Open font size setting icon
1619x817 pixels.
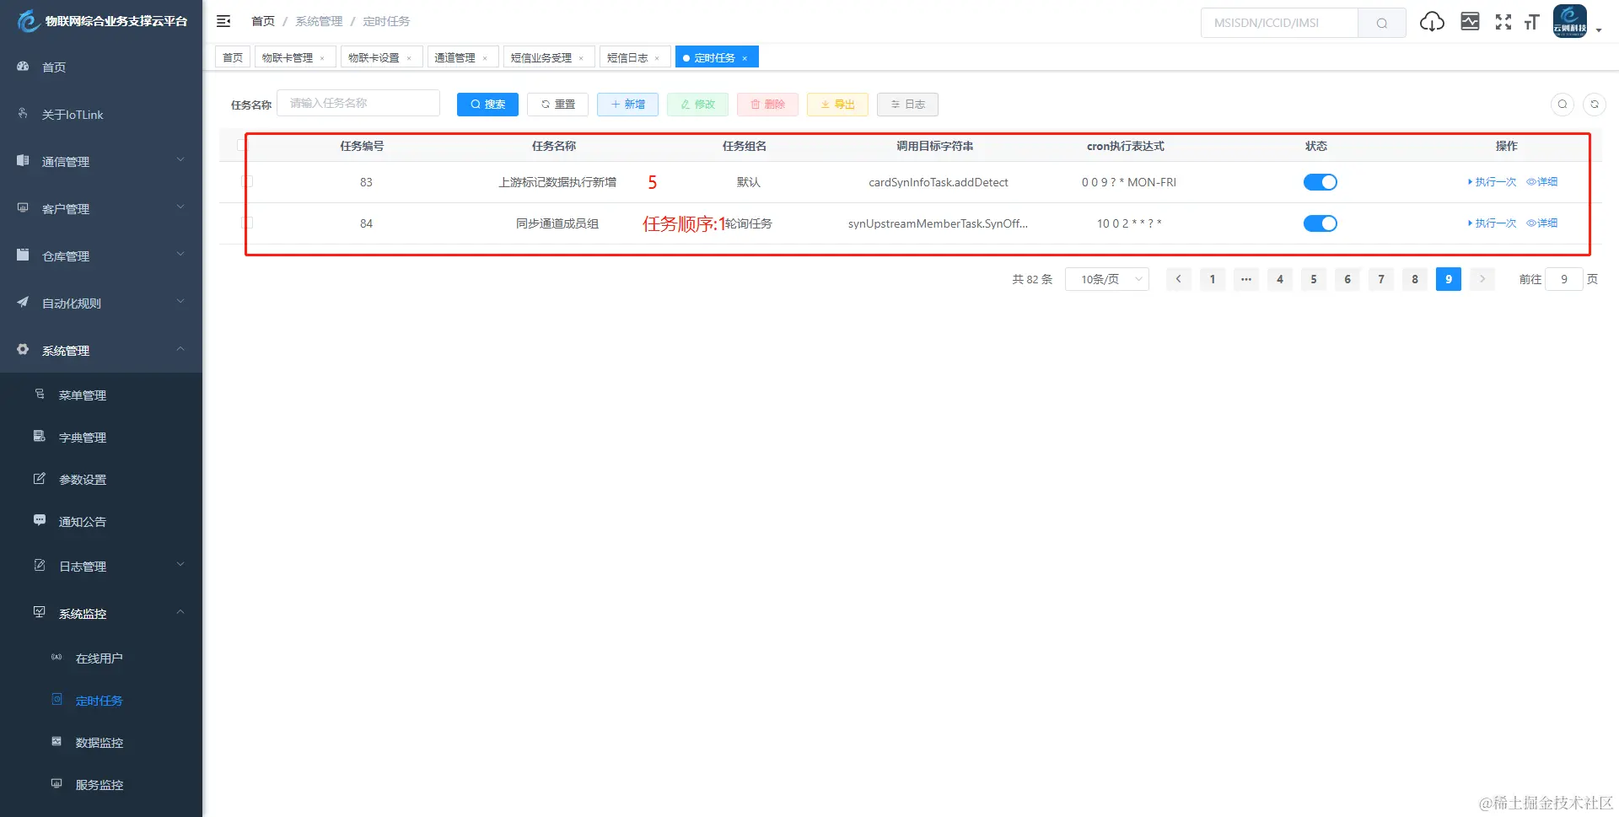pyautogui.click(x=1532, y=22)
